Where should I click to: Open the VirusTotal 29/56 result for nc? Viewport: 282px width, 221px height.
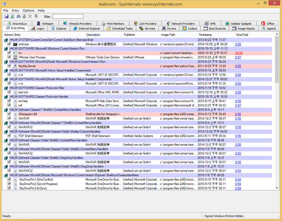pos(239,53)
